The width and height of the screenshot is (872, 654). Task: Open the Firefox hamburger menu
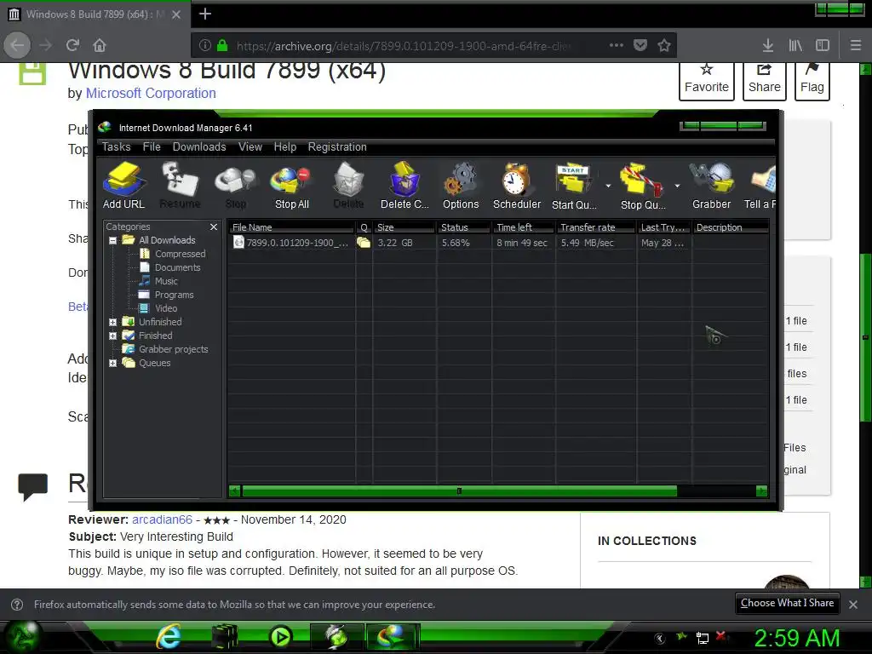pos(856,45)
